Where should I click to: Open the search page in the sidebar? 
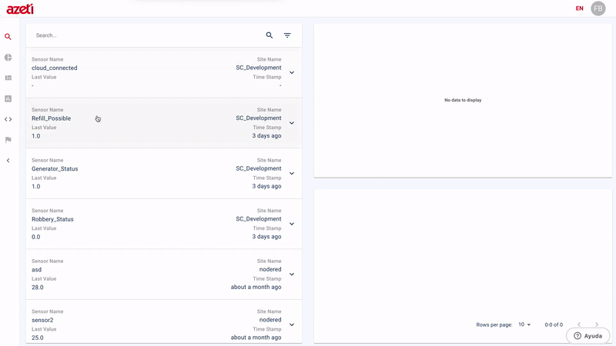coord(8,37)
